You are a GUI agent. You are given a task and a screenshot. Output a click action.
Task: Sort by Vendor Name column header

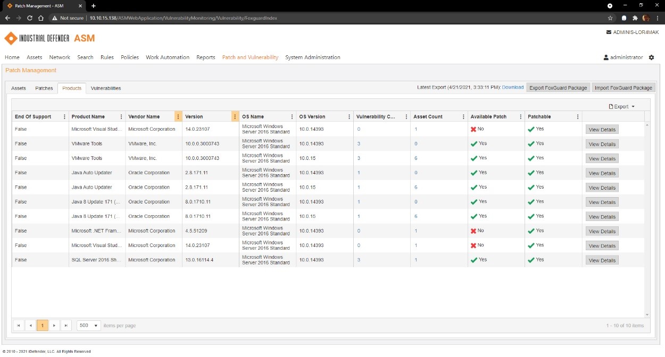[144, 117]
